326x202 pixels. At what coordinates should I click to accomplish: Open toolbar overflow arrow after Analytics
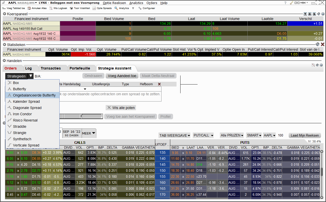(x=133, y=8)
